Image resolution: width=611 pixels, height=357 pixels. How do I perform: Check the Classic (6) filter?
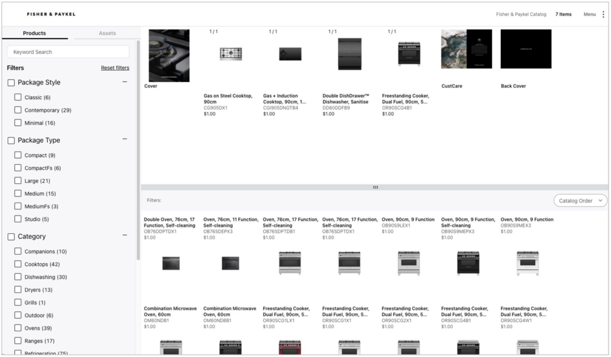coord(18,97)
